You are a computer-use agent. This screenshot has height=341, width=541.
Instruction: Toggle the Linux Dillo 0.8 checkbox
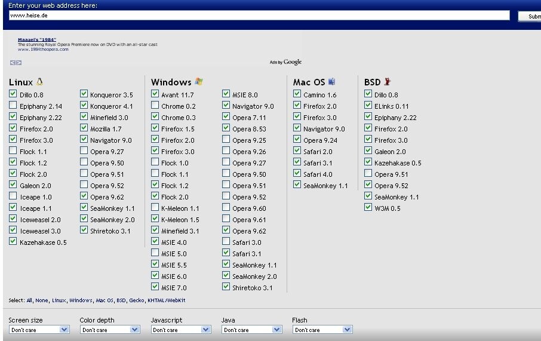coord(13,94)
